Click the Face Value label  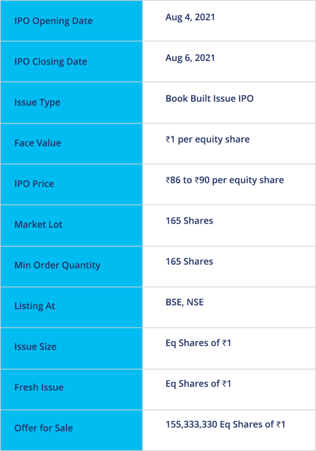tap(38, 143)
